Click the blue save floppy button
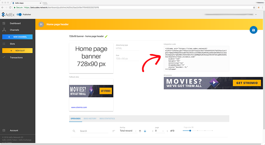Viewport: 265px width, 145px height. coord(253,30)
